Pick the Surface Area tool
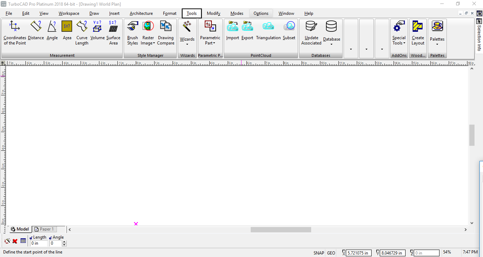This screenshot has height=257, width=483. pyautogui.click(x=113, y=32)
